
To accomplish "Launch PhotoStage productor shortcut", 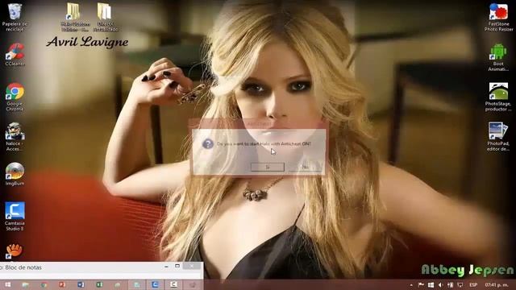I will pos(498,97).
